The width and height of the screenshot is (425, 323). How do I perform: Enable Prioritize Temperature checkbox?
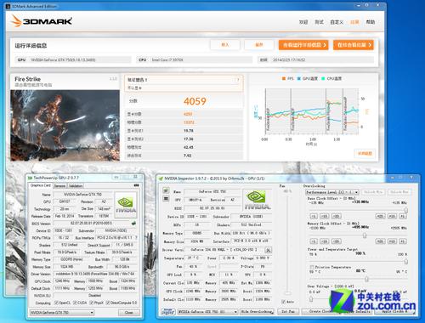tap(312, 267)
